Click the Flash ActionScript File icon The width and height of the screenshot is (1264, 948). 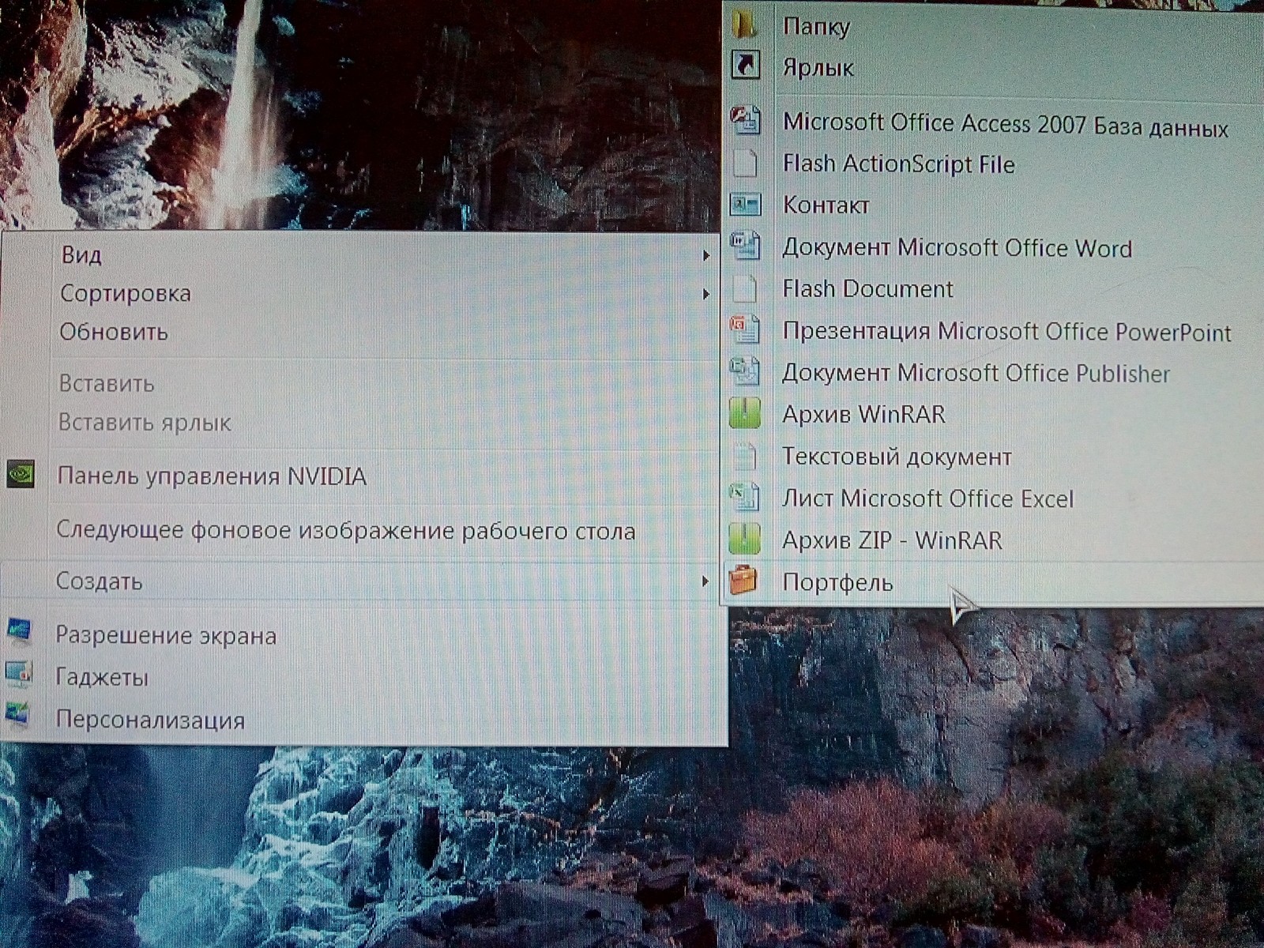point(744,163)
